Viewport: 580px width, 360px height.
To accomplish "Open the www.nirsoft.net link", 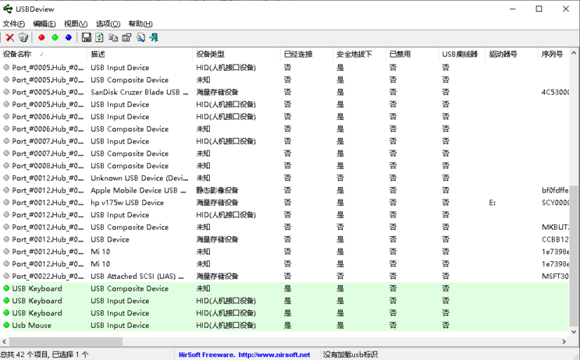I will coord(274,355).
